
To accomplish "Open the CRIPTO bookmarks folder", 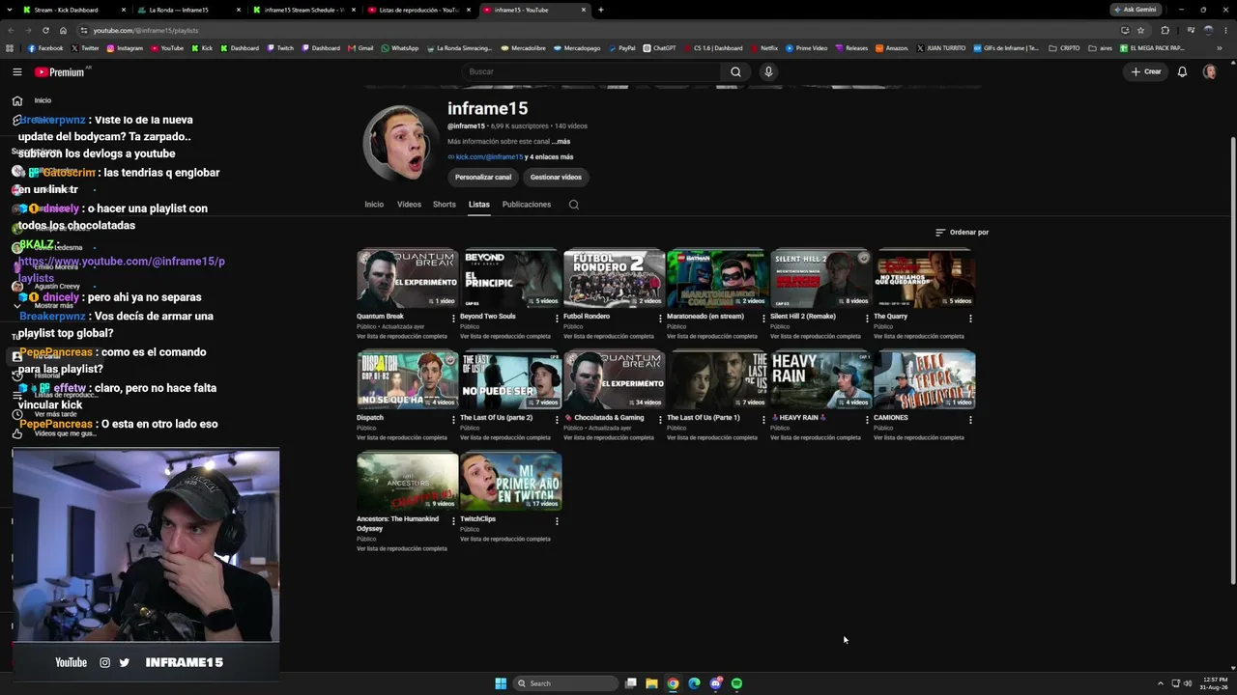I will point(1064,48).
